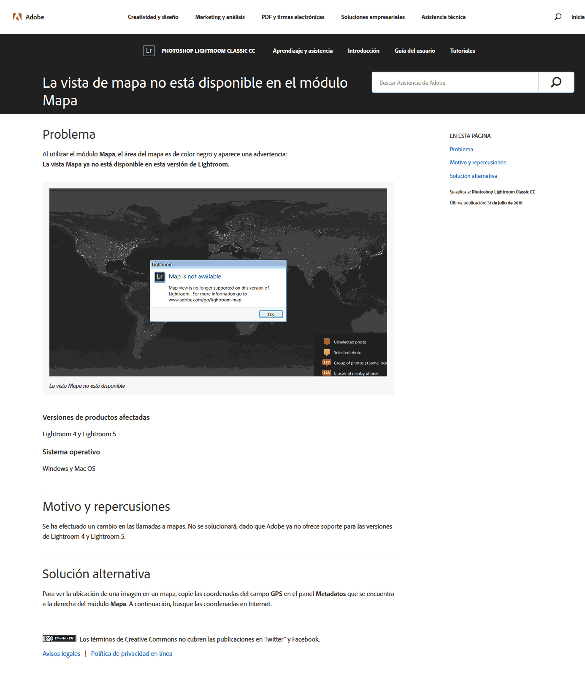This screenshot has width=585, height=674.
Task: Click the Lightroom Lr product icon
Action: (149, 51)
